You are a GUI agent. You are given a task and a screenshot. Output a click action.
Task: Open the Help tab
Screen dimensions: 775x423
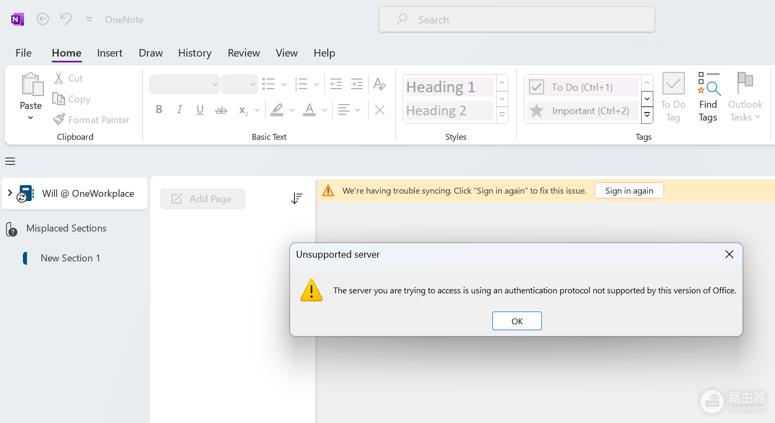coord(324,53)
